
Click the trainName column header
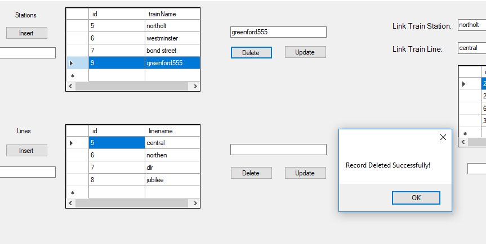172,13
